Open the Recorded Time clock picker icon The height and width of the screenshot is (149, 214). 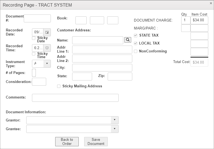pos(47,48)
